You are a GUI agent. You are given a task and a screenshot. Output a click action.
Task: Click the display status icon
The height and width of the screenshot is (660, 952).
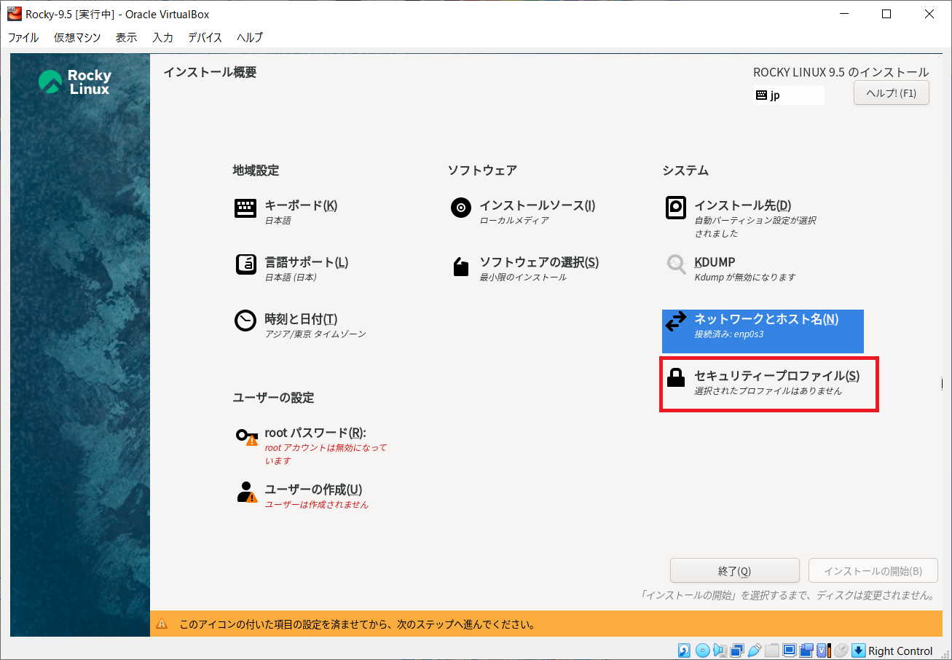(789, 651)
